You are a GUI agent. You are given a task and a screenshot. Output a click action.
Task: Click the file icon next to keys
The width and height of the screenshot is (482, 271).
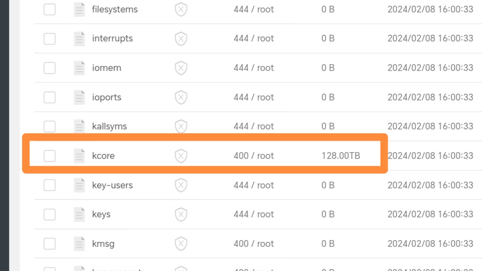(80, 214)
